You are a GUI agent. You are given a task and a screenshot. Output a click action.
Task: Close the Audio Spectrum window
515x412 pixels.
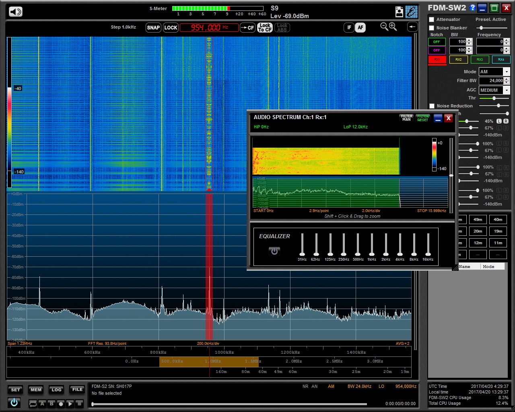tap(449, 118)
